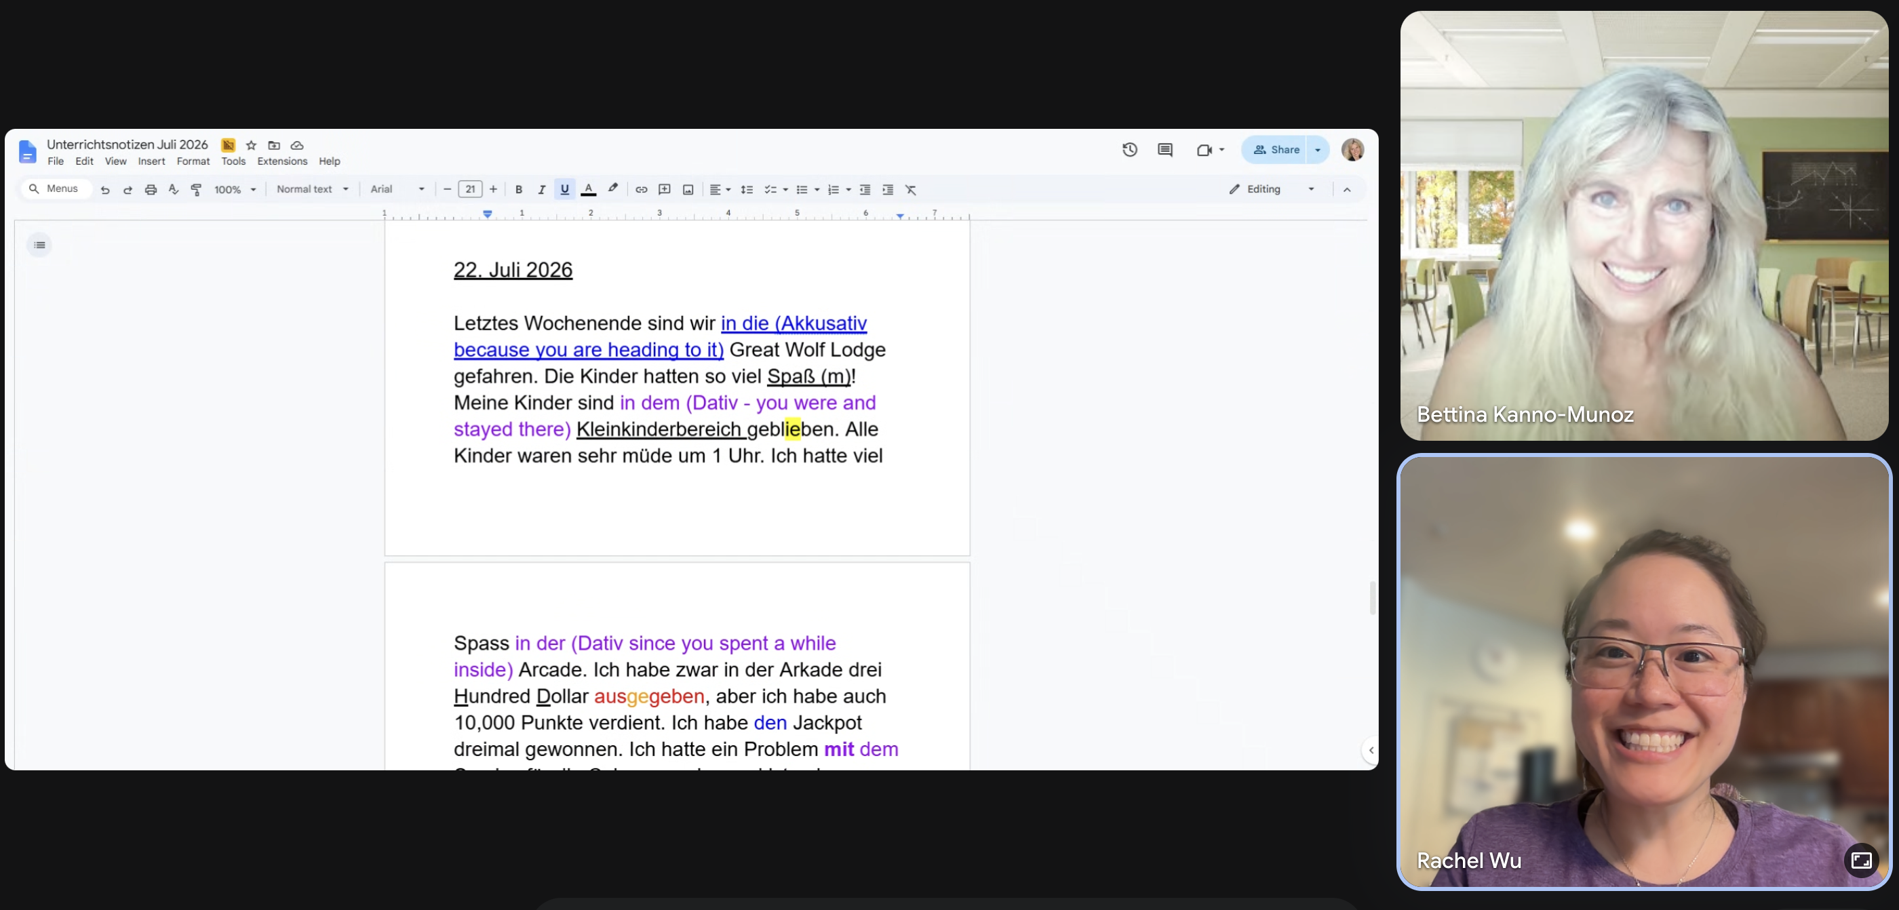Open the Google account profile picture
This screenshot has height=910, width=1899.
coord(1353,151)
